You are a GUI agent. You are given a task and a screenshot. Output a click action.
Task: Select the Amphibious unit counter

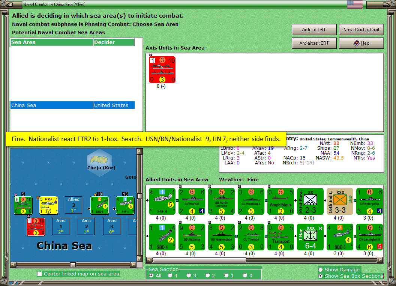(x=280, y=201)
